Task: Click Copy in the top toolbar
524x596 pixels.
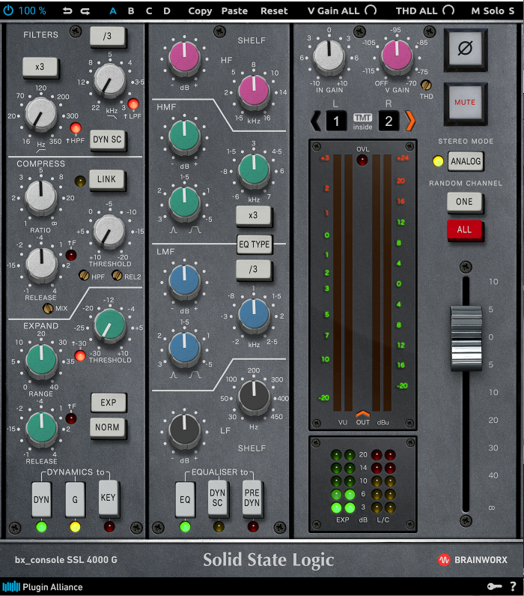Action: 200,11
